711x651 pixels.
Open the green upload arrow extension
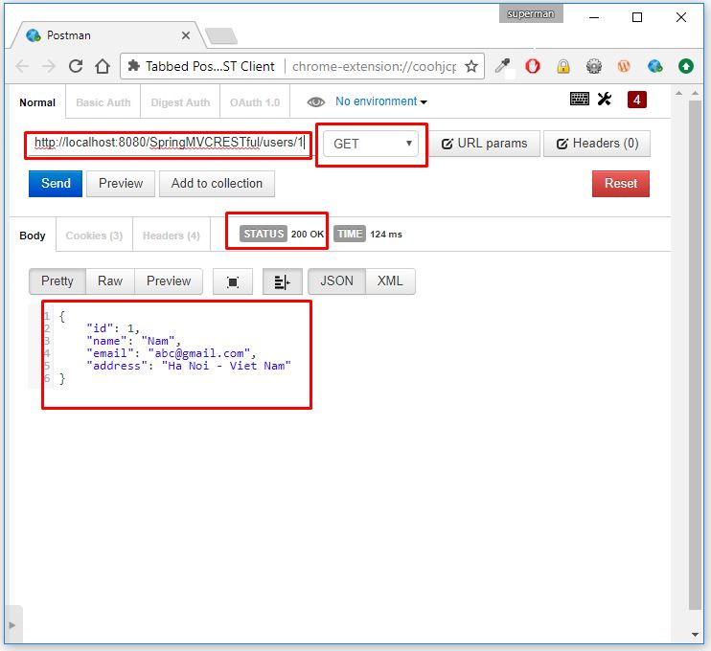[x=686, y=67]
